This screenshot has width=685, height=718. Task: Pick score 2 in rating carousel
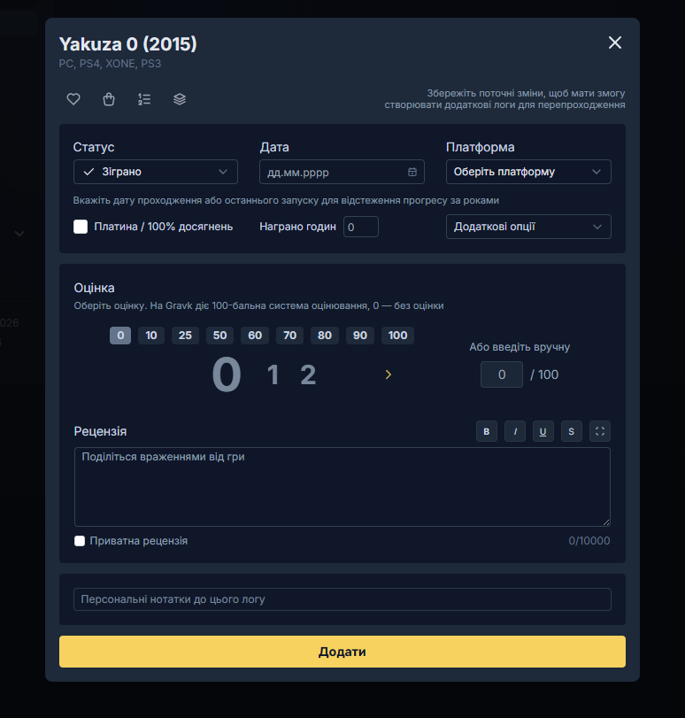click(x=308, y=375)
